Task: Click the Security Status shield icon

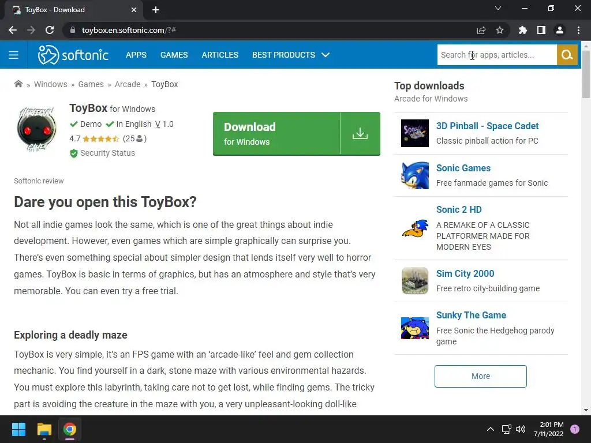Action: [73, 153]
